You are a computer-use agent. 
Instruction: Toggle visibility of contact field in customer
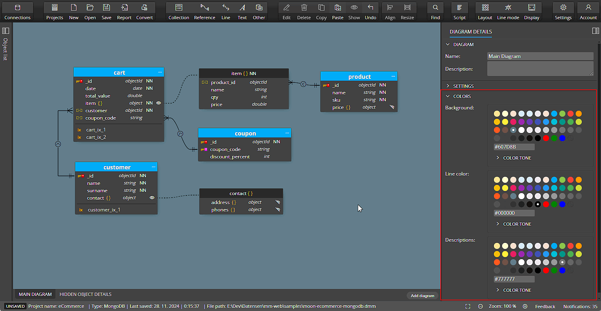(152, 198)
